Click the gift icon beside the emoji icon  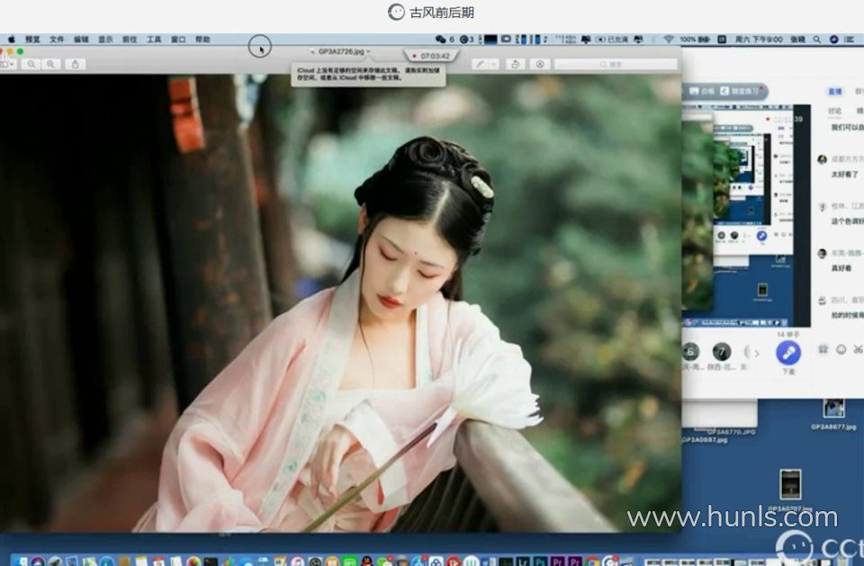pyautogui.click(x=823, y=349)
